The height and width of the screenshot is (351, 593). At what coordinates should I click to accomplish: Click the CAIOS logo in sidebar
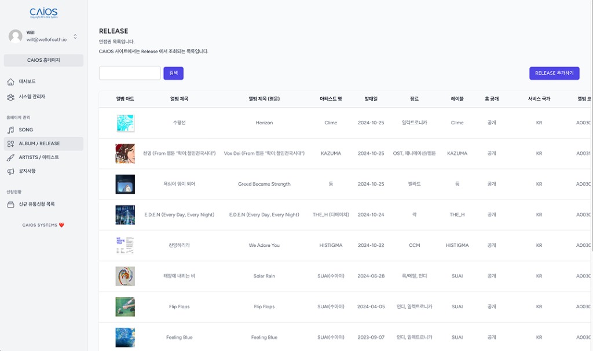pyautogui.click(x=43, y=13)
